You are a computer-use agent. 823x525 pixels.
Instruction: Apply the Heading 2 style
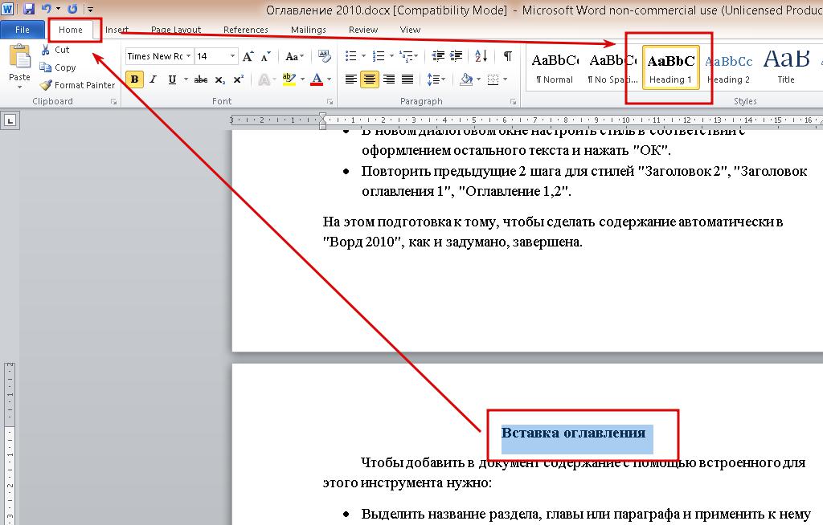click(x=728, y=67)
